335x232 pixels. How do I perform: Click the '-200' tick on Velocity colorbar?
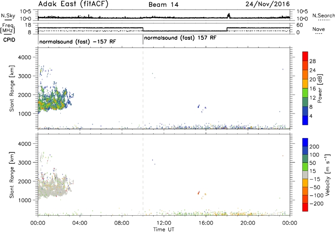pyautogui.click(x=317, y=204)
